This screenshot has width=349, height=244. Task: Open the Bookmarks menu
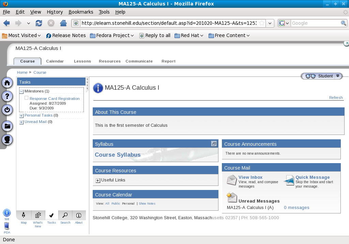pos(81,12)
